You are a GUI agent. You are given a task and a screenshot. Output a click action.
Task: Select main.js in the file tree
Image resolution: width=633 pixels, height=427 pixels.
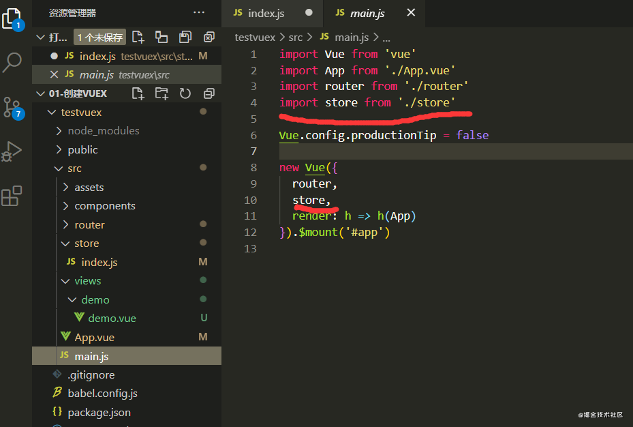coord(127,356)
